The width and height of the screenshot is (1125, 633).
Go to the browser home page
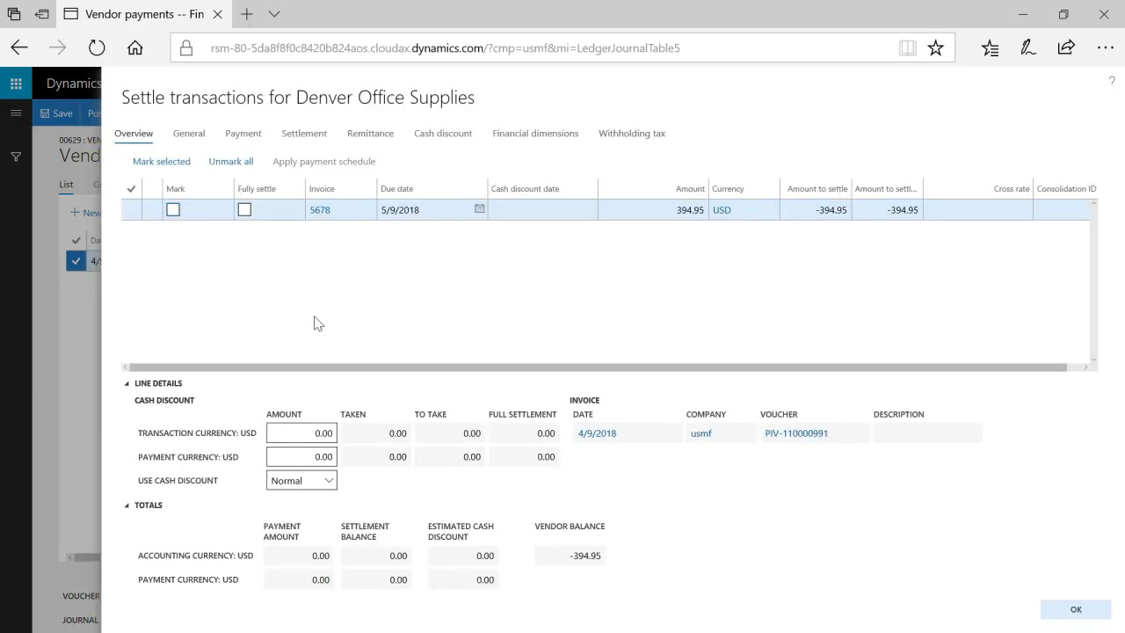click(x=134, y=48)
